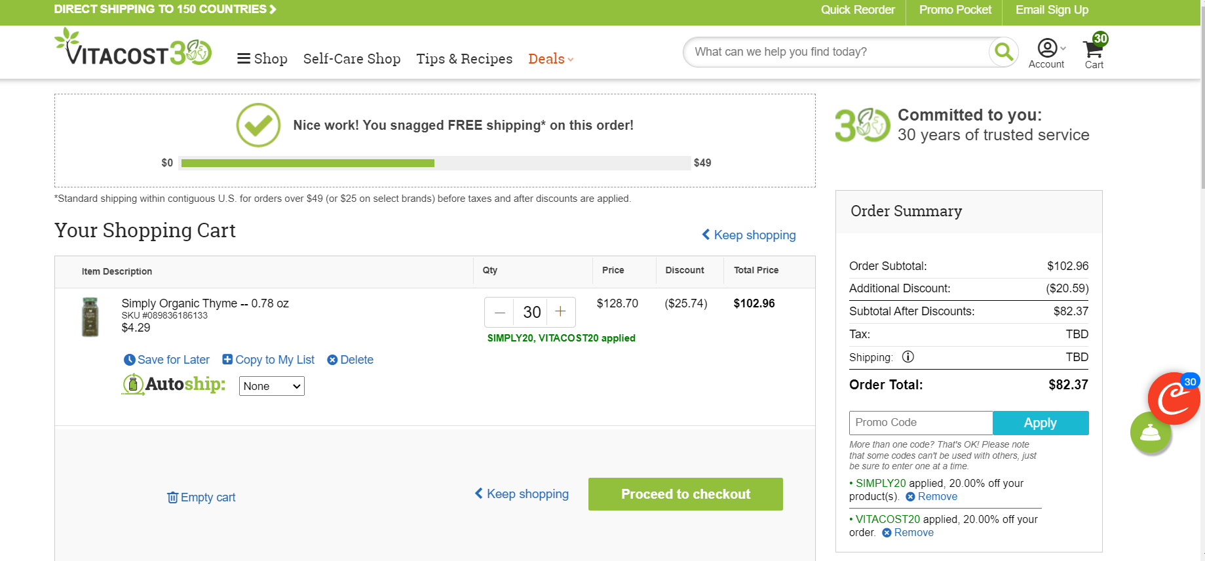
Task: Empty the cart
Action: pyautogui.click(x=201, y=497)
